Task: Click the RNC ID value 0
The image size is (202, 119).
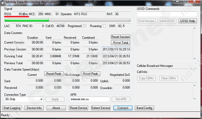Action: [40, 26]
